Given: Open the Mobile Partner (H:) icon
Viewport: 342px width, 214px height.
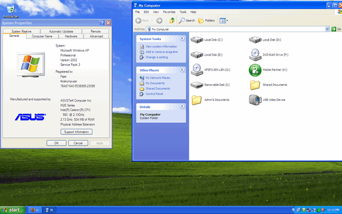Looking at the screenshot, I should click(255, 70).
